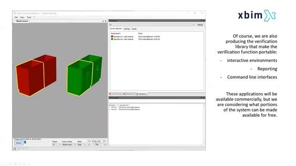Image resolution: width=296 pixels, height=166 pixels.
Task: Select the green passed requirement row
Action: tap(136, 39)
